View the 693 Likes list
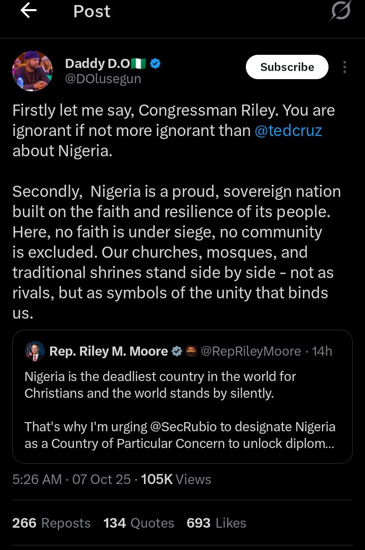This screenshot has height=550, width=365. tap(216, 523)
